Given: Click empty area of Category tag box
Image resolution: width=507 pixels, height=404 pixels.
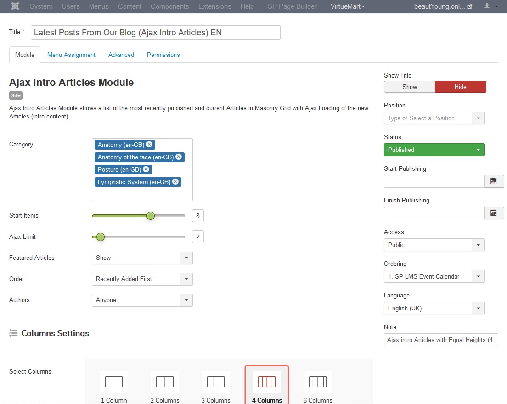Looking at the screenshot, I should point(142,194).
